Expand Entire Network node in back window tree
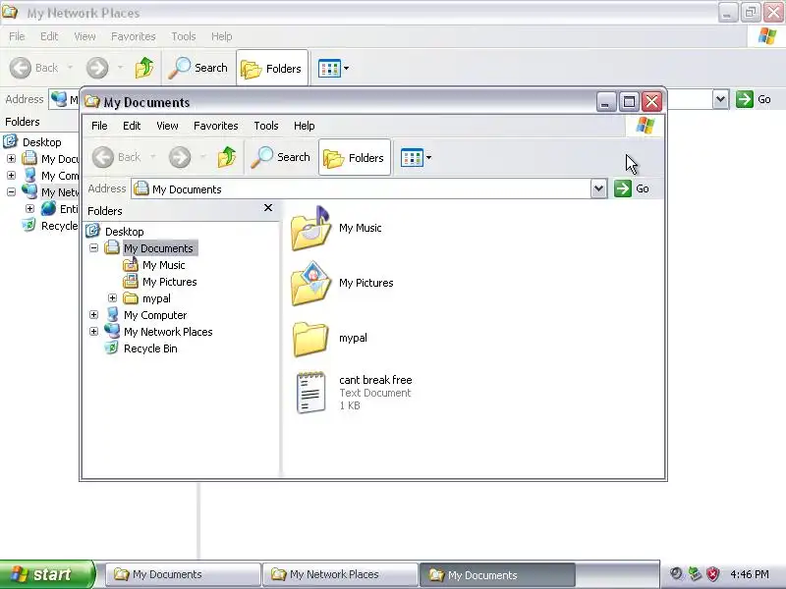Viewport: 786px width, 589px height. (x=30, y=208)
